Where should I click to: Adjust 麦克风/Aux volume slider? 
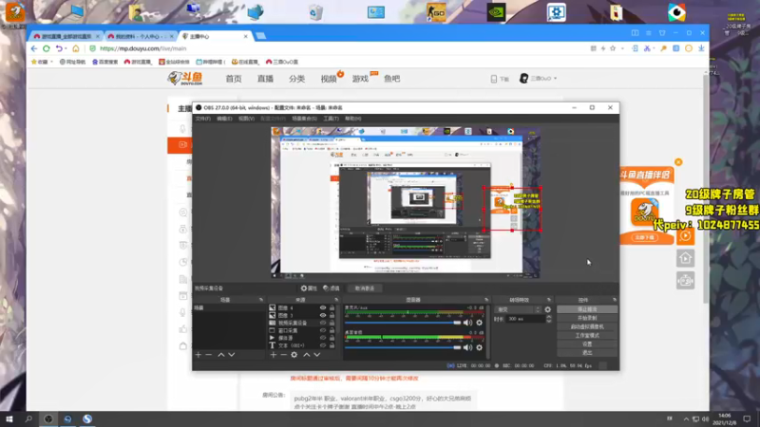pos(403,323)
